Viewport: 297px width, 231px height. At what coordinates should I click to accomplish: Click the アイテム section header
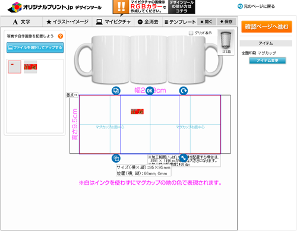point(266,43)
